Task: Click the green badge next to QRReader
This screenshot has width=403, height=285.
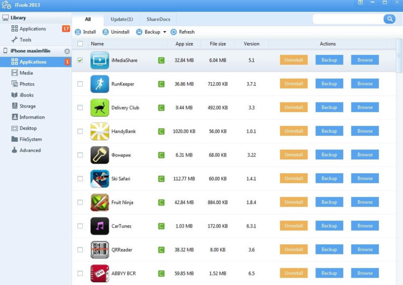Action: pos(161,250)
